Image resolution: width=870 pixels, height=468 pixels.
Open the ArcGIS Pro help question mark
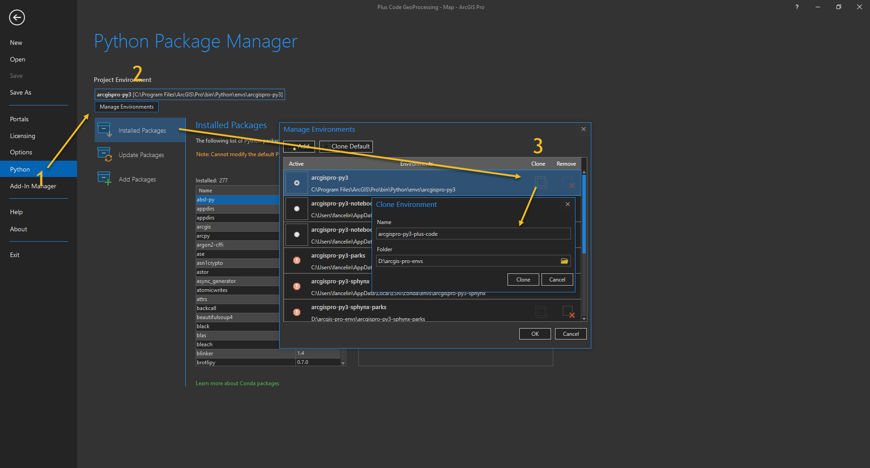(797, 7)
